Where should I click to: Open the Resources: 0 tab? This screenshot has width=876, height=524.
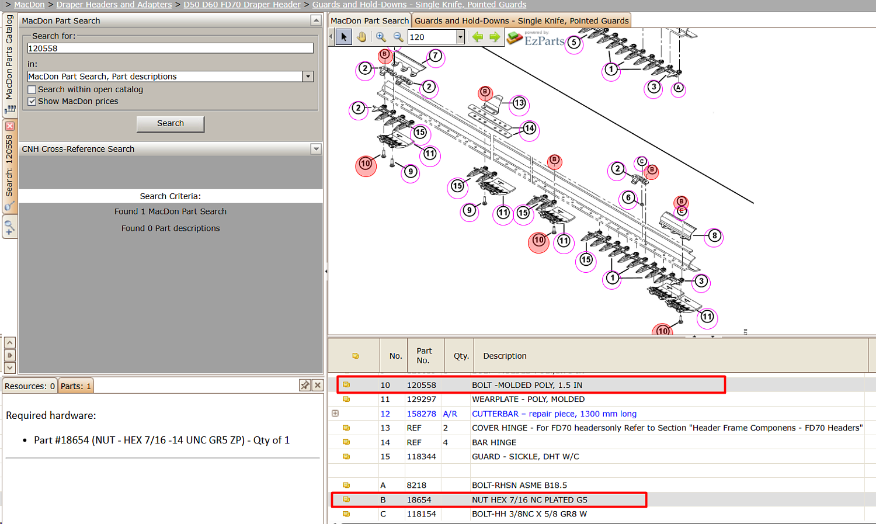point(30,386)
